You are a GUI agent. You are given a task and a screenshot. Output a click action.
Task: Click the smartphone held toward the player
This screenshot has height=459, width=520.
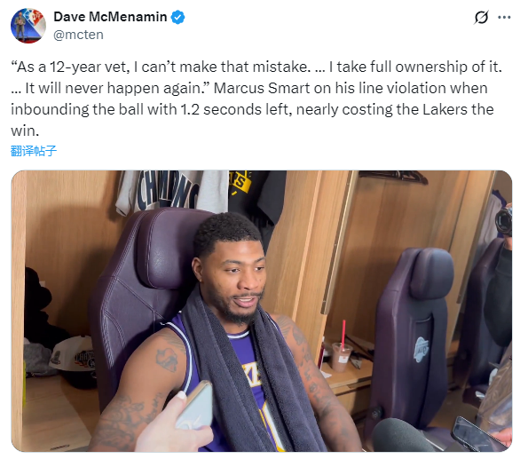click(194, 405)
